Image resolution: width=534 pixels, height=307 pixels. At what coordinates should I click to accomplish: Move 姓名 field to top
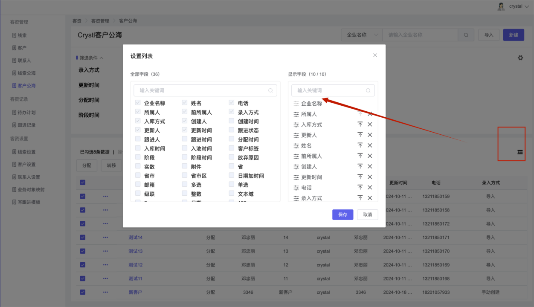tap(360, 145)
